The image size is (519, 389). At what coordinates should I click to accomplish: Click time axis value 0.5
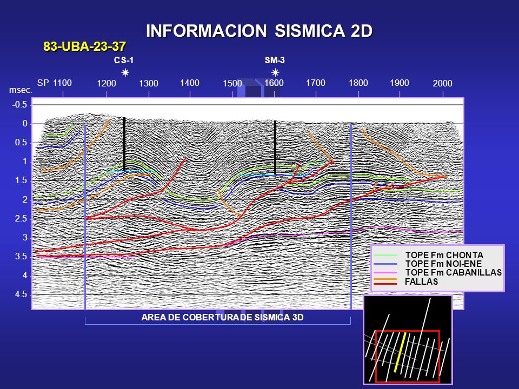pos(21,143)
